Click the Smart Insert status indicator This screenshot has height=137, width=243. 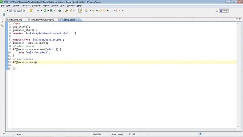tap(117, 134)
